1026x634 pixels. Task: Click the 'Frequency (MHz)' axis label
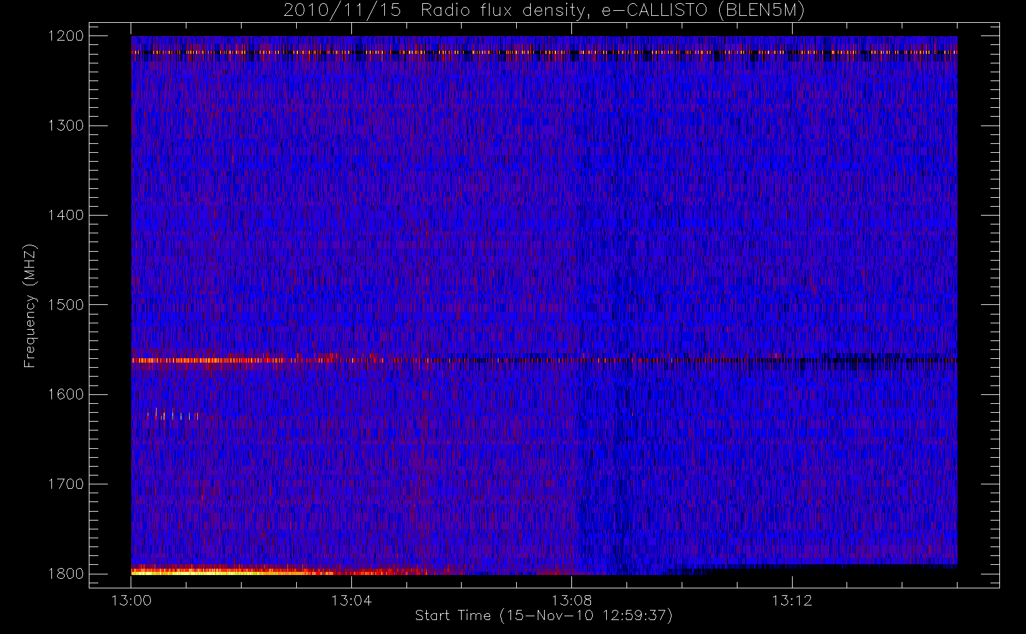click(x=30, y=306)
